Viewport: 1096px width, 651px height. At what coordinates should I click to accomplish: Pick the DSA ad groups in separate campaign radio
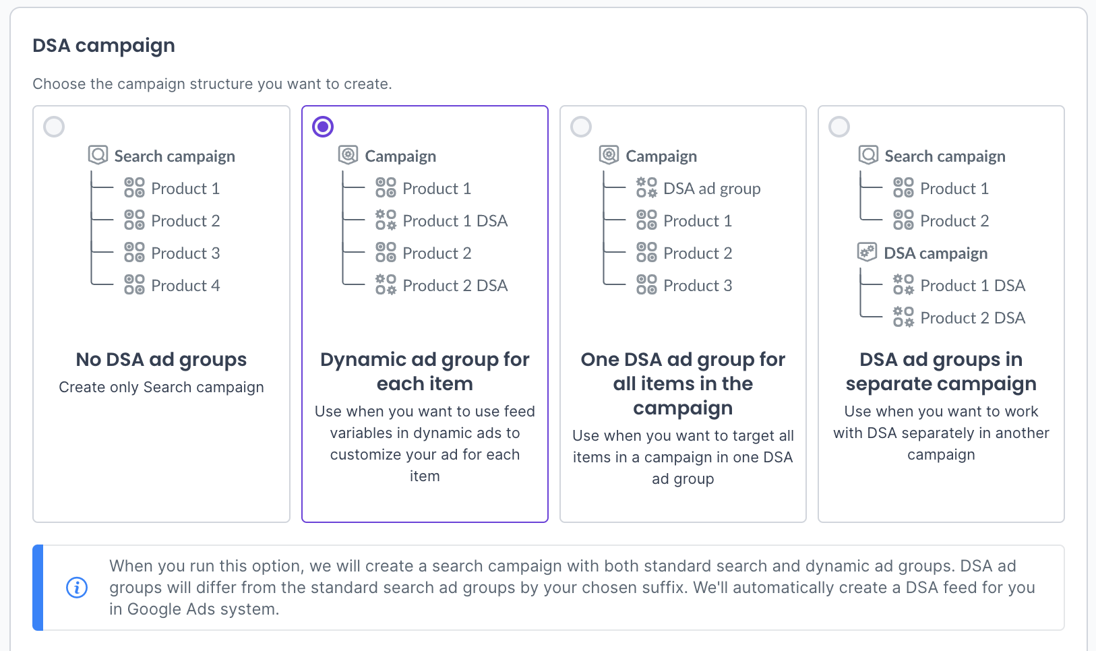[x=839, y=127]
